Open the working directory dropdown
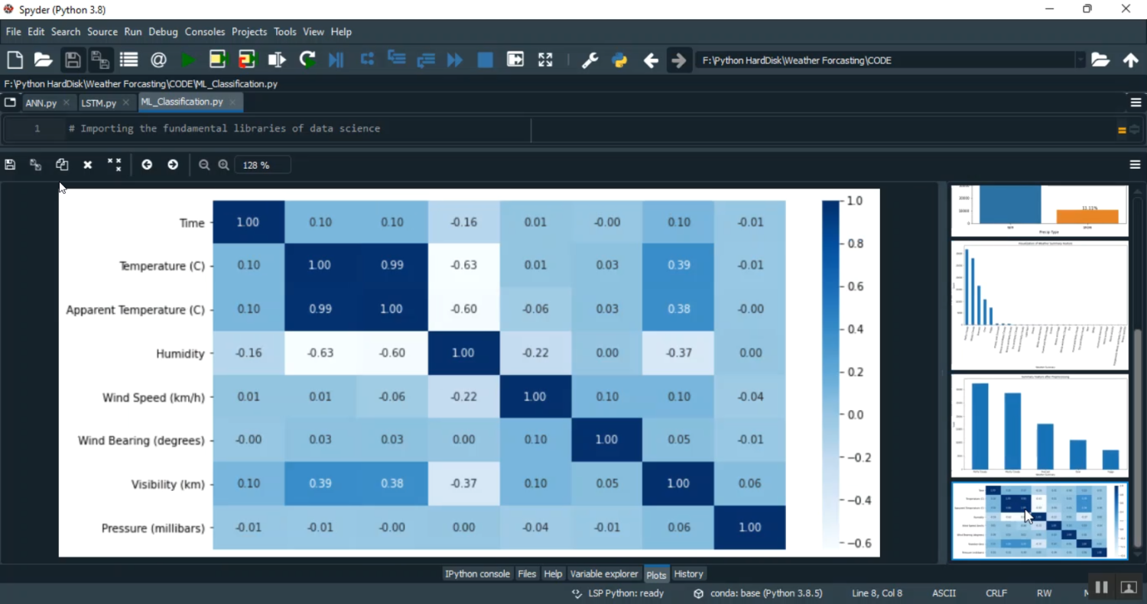Image resolution: width=1147 pixels, height=604 pixels. pyautogui.click(x=1082, y=60)
